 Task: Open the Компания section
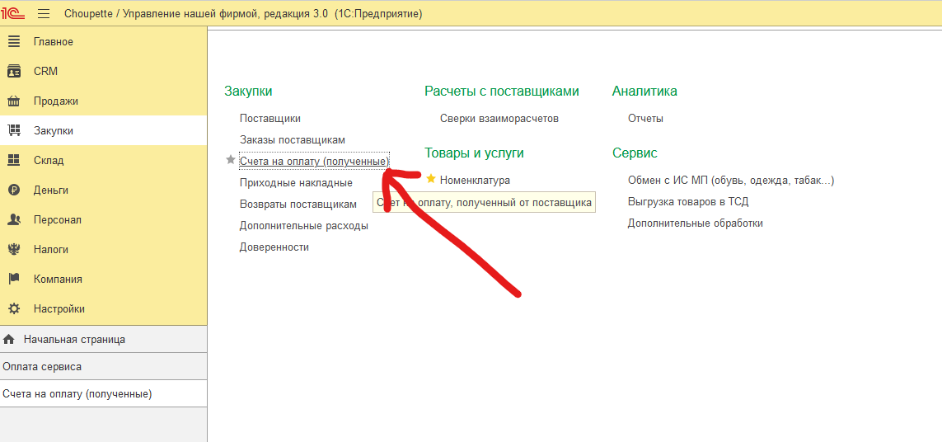[58, 280]
